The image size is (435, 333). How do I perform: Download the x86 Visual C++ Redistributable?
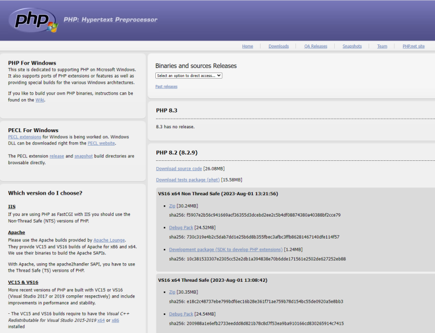click(x=115, y=320)
